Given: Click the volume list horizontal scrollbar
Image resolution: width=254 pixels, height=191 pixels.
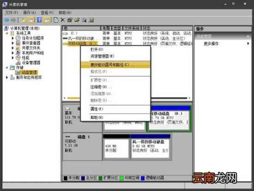Looking at the screenshot, I should click(127, 98).
